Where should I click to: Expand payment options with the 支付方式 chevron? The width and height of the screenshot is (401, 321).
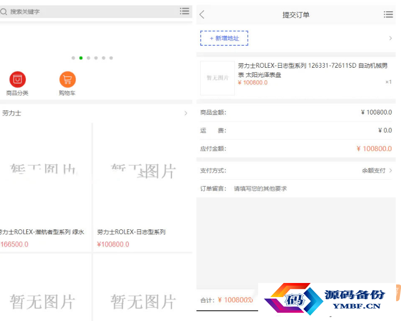(x=390, y=170)
